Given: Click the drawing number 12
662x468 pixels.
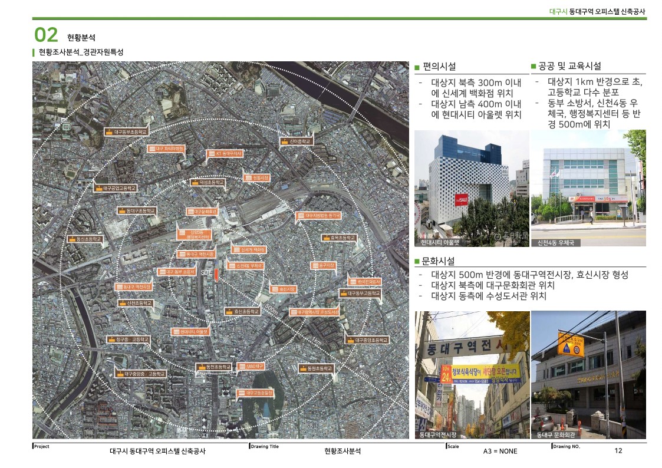Looking at the screenshot, I should pos(618,451).
